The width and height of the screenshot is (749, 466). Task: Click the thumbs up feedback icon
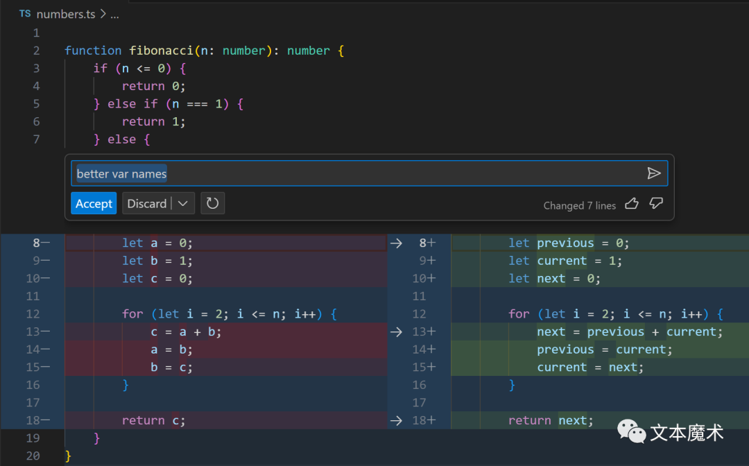632,204
